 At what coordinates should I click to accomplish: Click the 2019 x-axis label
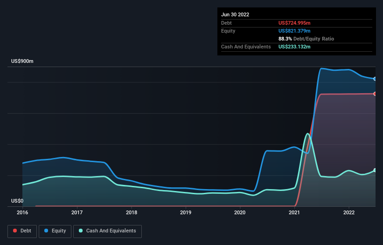[186, 212]
